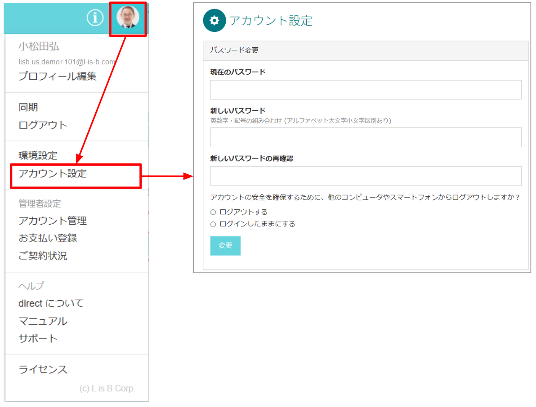Select the ログアウトする radio button
Image resolution: width=536 pixels, height=407 pixels.
pyautogui.click(x=213, y=212)
